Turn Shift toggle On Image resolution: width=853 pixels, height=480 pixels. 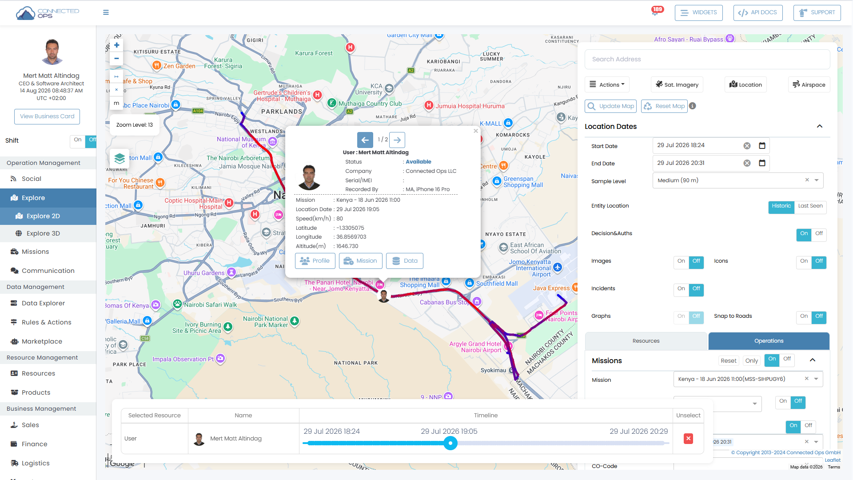click(x=77, y=140)
